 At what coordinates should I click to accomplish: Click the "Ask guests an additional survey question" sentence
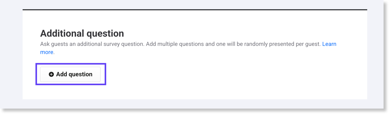(x=92, y=44)
